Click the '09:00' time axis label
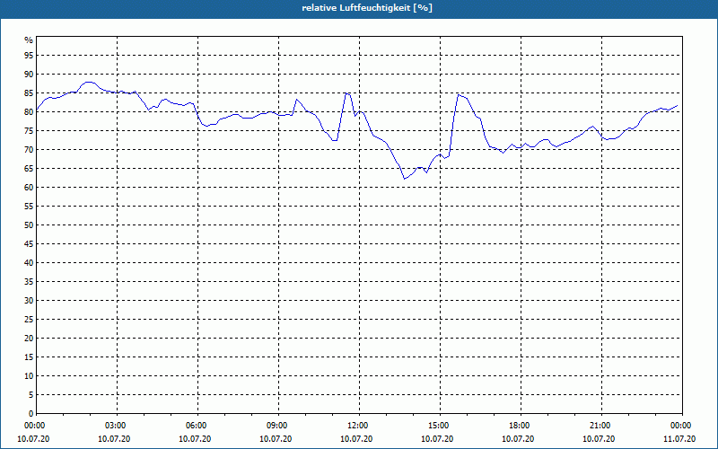The image size is (718, 449). tap(278, 426)
